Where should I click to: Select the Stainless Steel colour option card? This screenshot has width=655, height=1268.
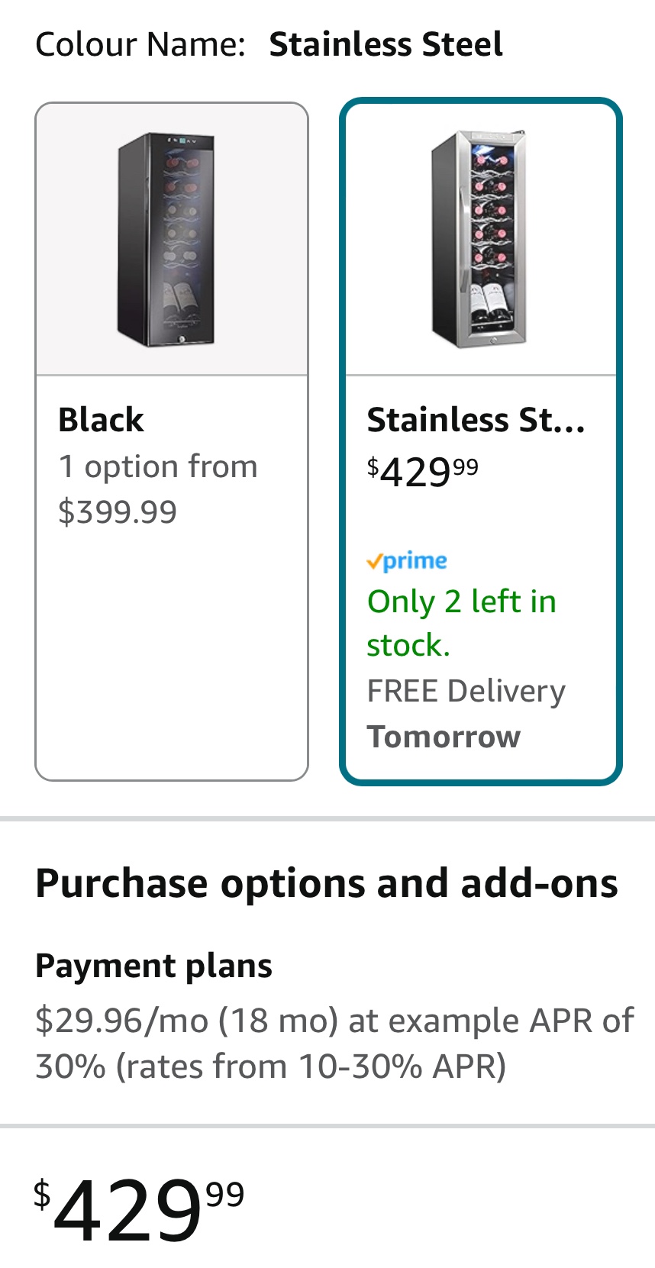[481, 441]
